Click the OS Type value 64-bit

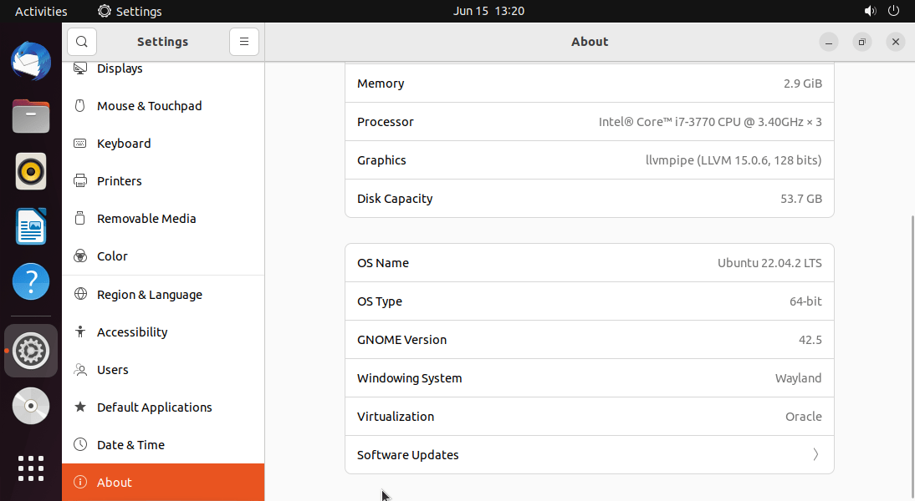[805, 301]
